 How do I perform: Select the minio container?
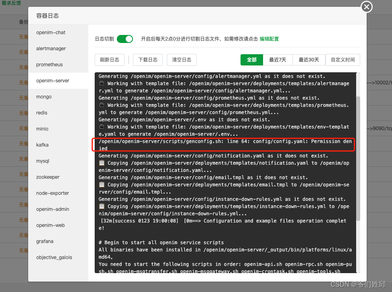(x=58, y=129)
